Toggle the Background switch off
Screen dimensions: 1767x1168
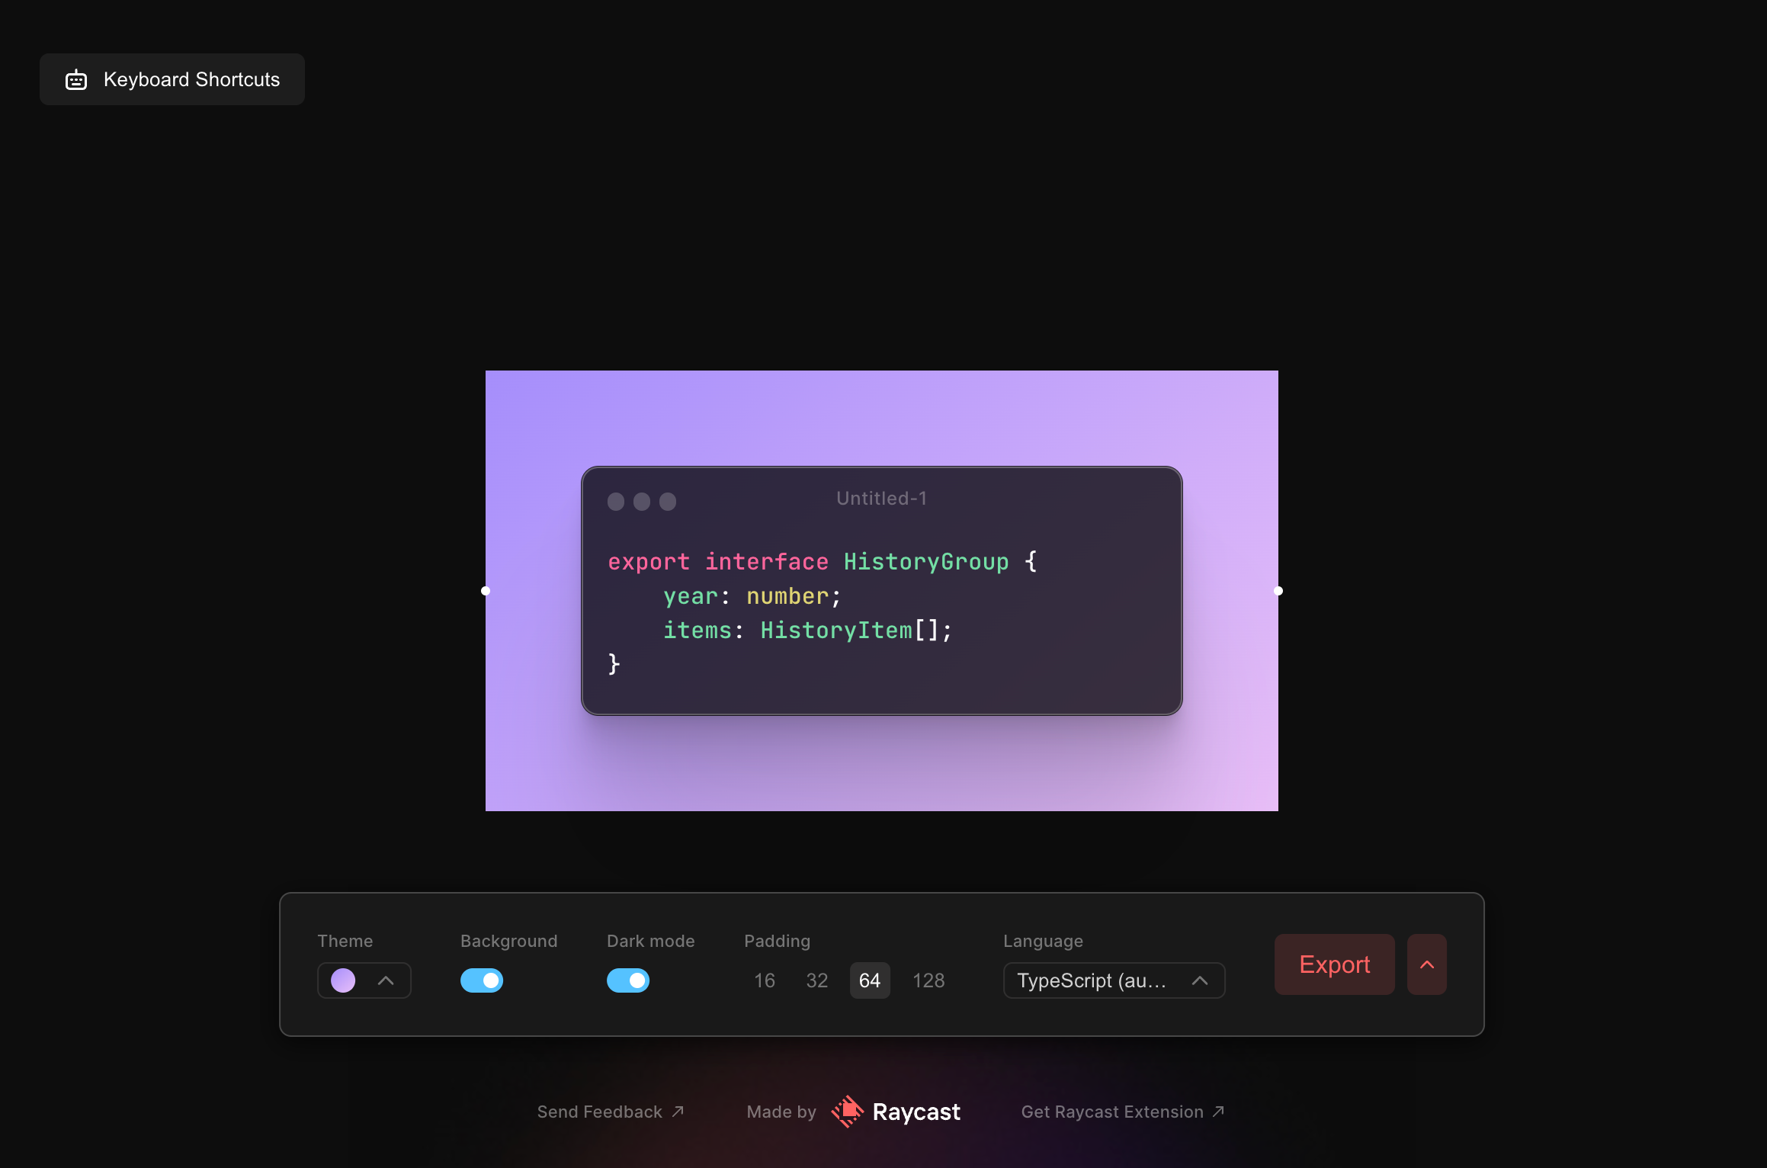pyautogui.click(x=482, y=980)
